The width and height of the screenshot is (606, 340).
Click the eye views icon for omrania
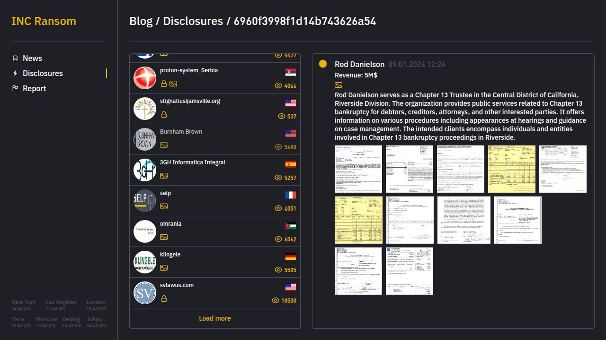coord(278,239)
